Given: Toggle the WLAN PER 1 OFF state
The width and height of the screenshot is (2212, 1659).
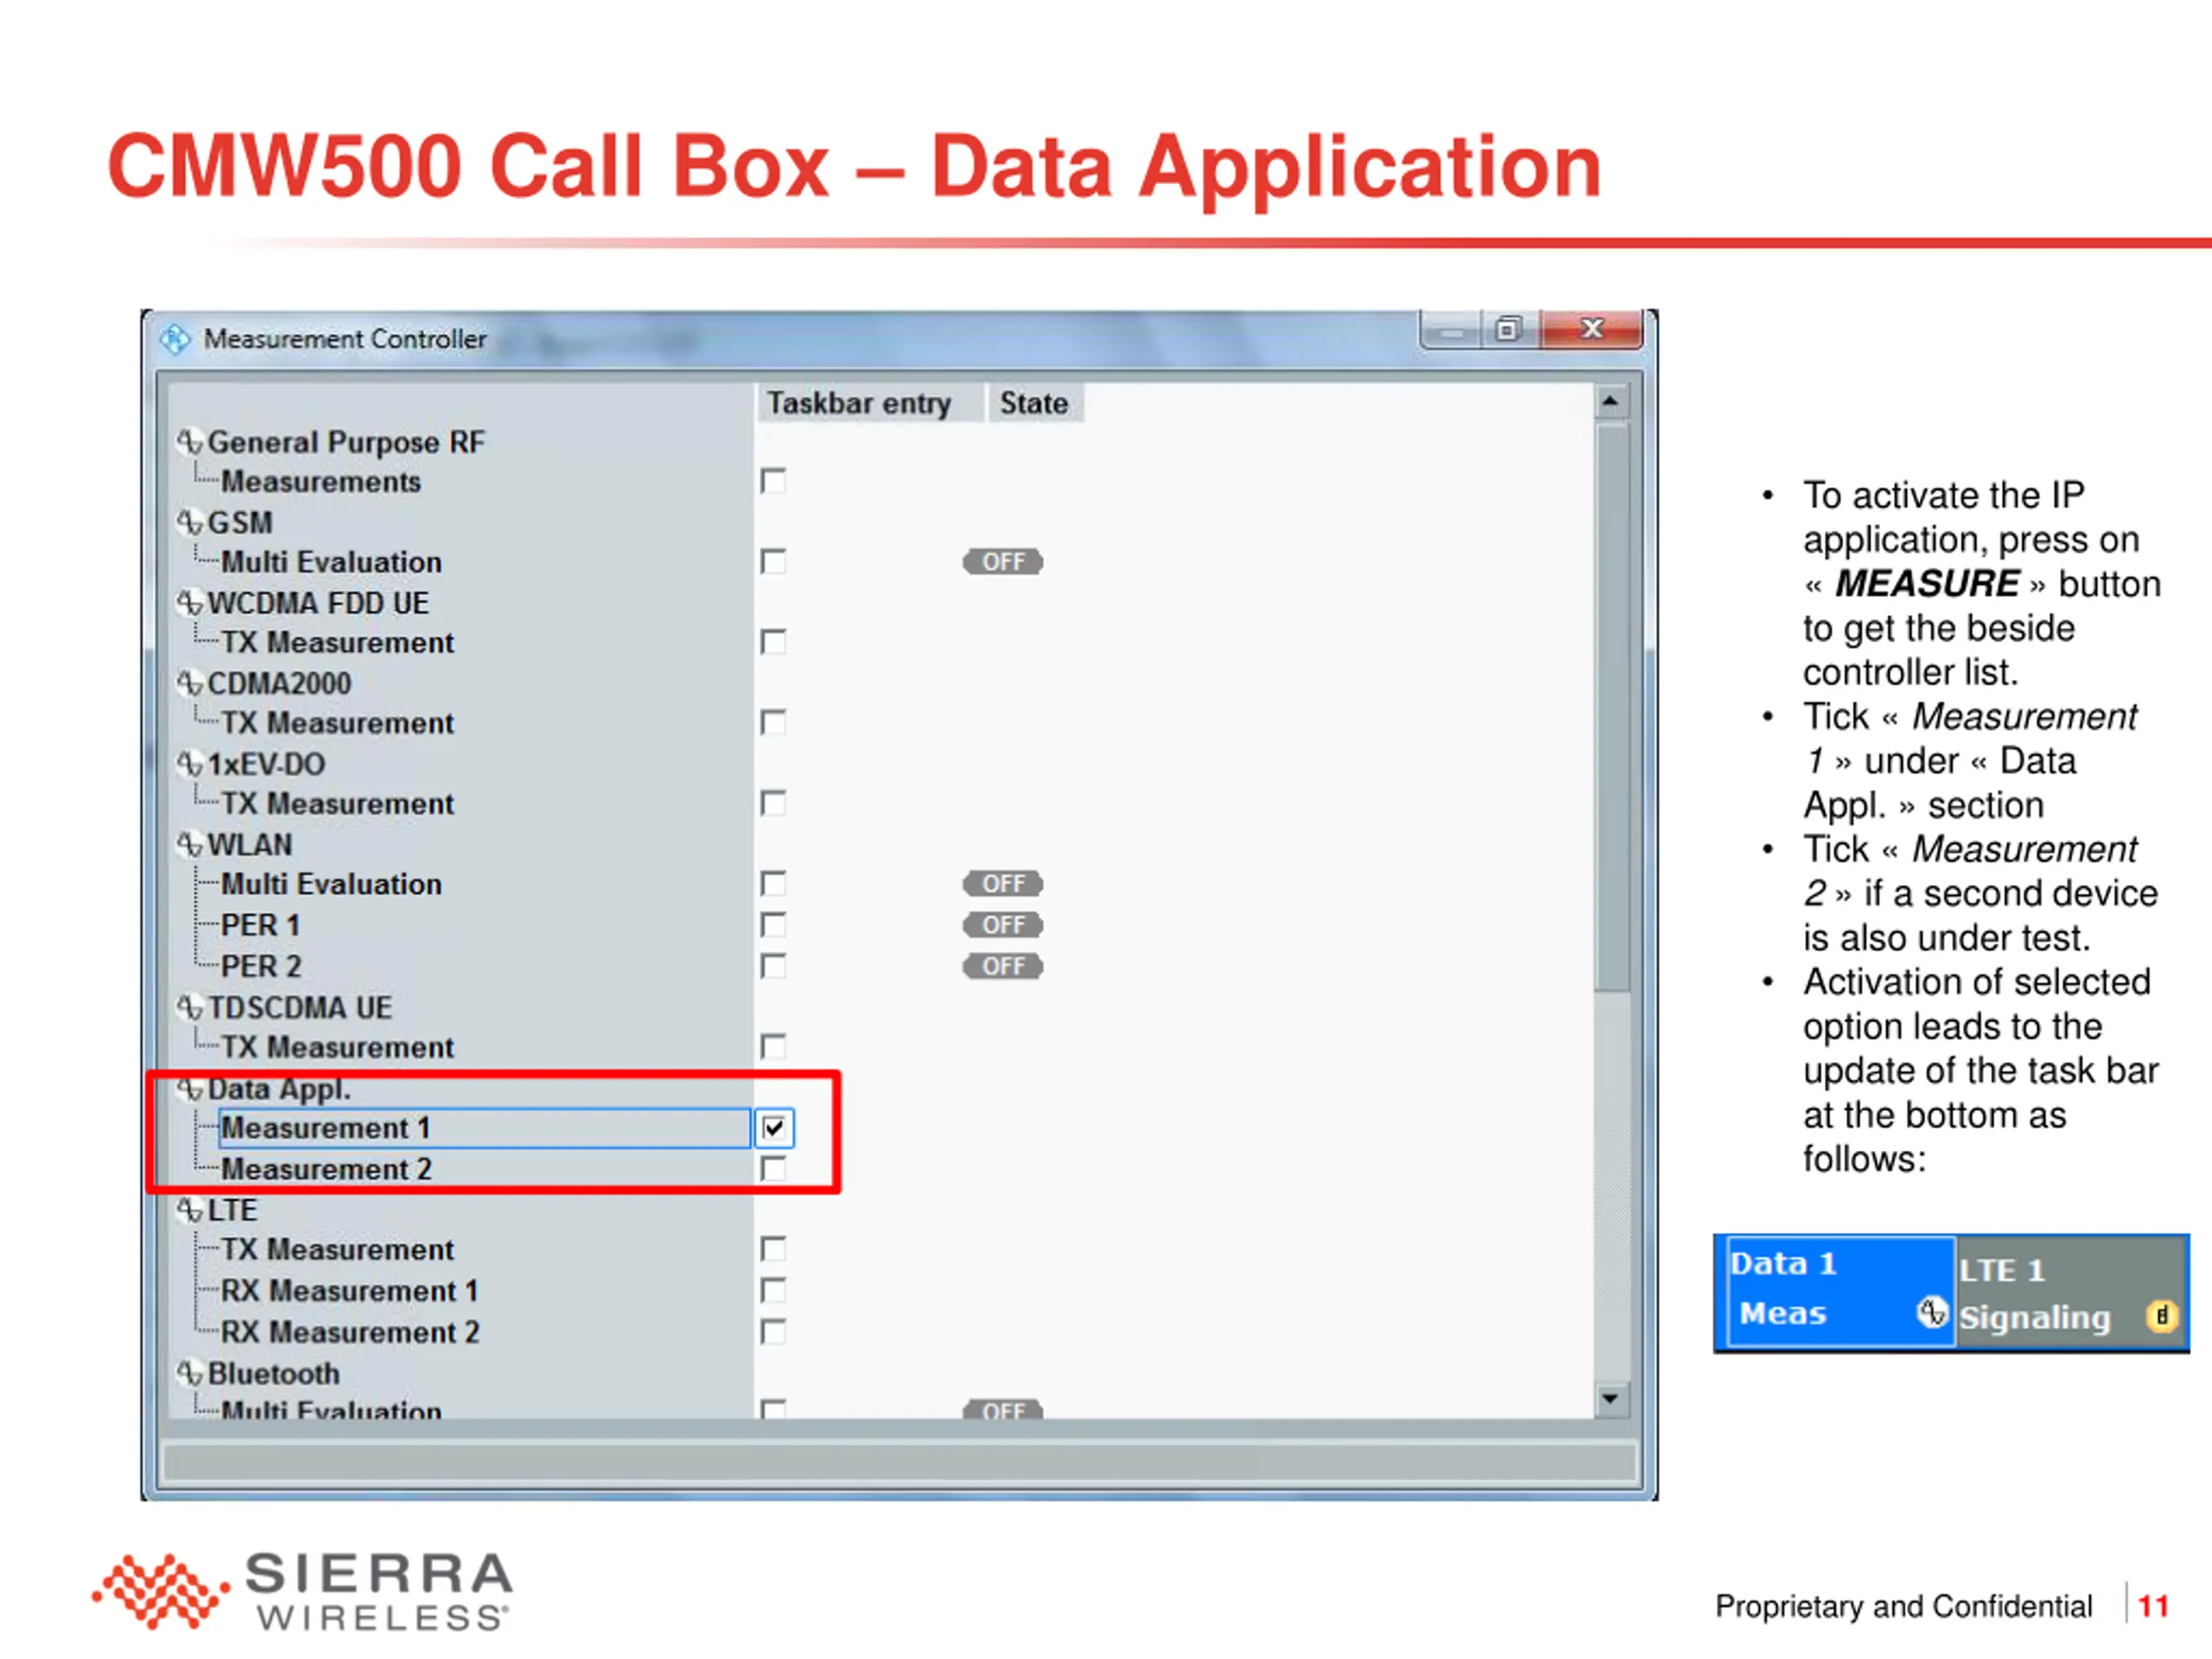Looking at the screenshot, I should coord(1003,925).
